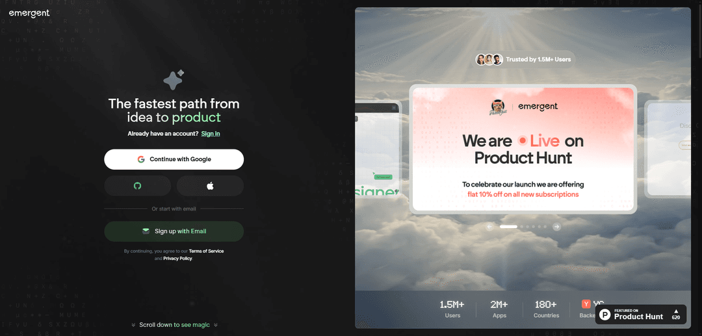This screenshot has height=336, width=702.
Task: Click the Y Combinator logo badge
Action: click(x=586, y=304)
